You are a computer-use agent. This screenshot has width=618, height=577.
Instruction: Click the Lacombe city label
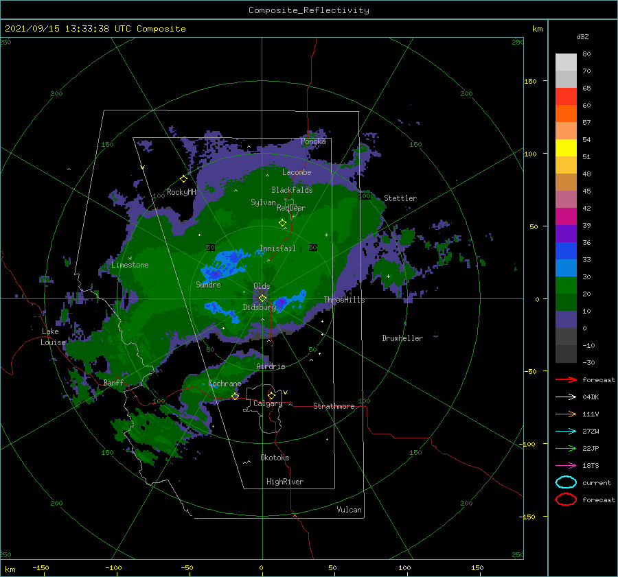tap(297, 172)
